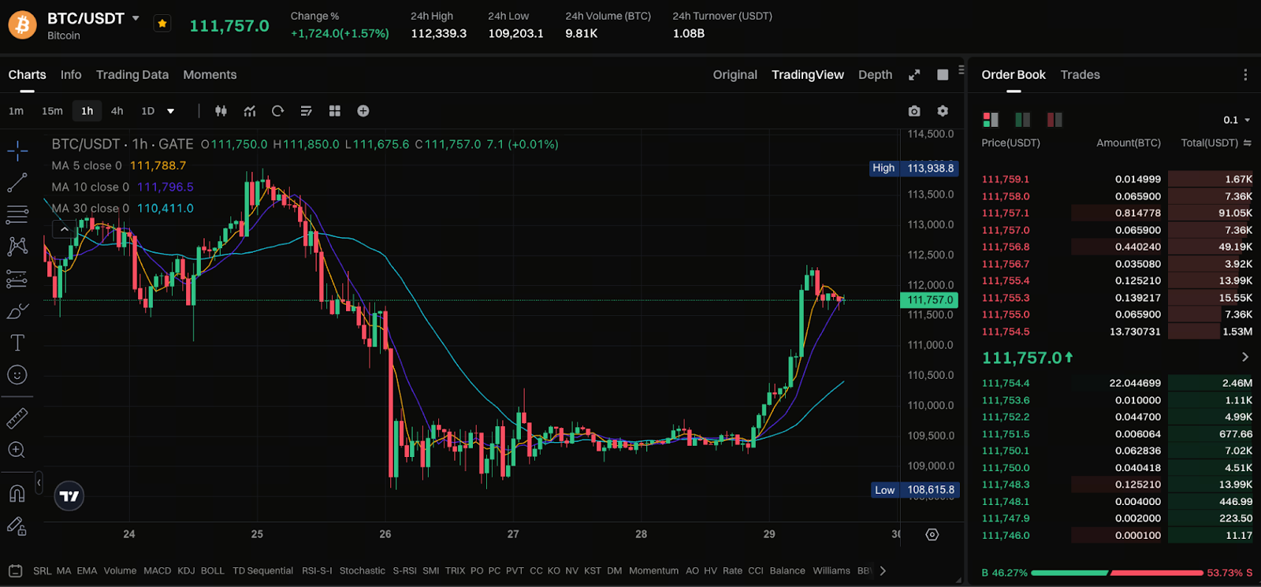Open the candlestick chart style icon
1261x587 pixels.
tap(221, 111)
